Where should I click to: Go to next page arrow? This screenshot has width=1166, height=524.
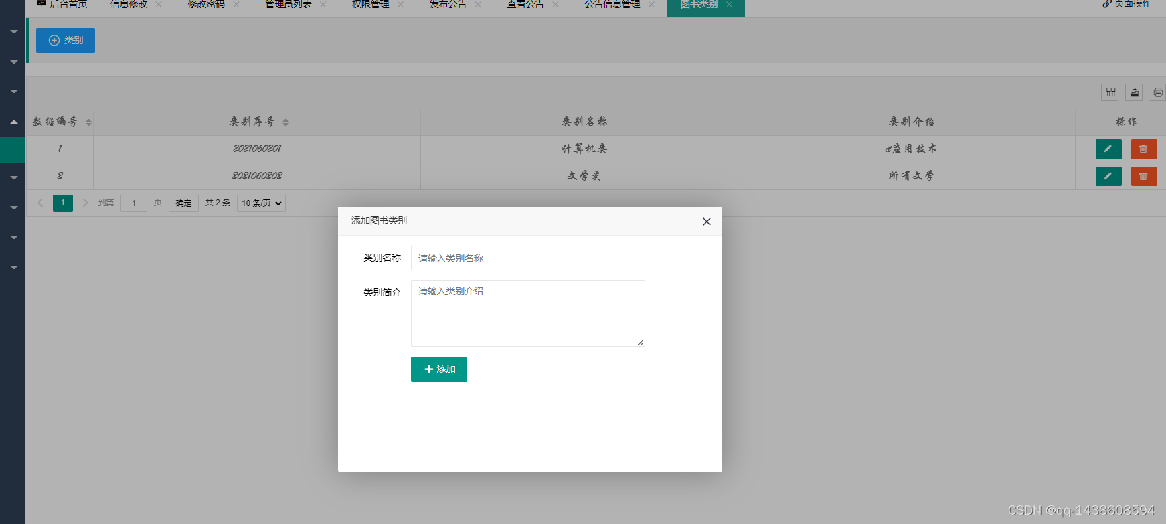coord(85,203)
